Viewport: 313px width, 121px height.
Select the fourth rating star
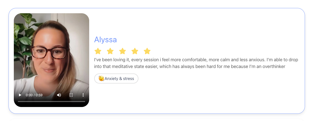(x=135, y=51)
